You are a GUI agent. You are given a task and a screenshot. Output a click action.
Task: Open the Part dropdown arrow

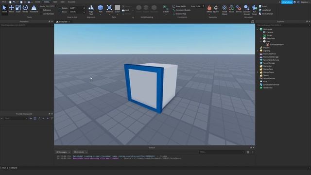tap(101, 14)
